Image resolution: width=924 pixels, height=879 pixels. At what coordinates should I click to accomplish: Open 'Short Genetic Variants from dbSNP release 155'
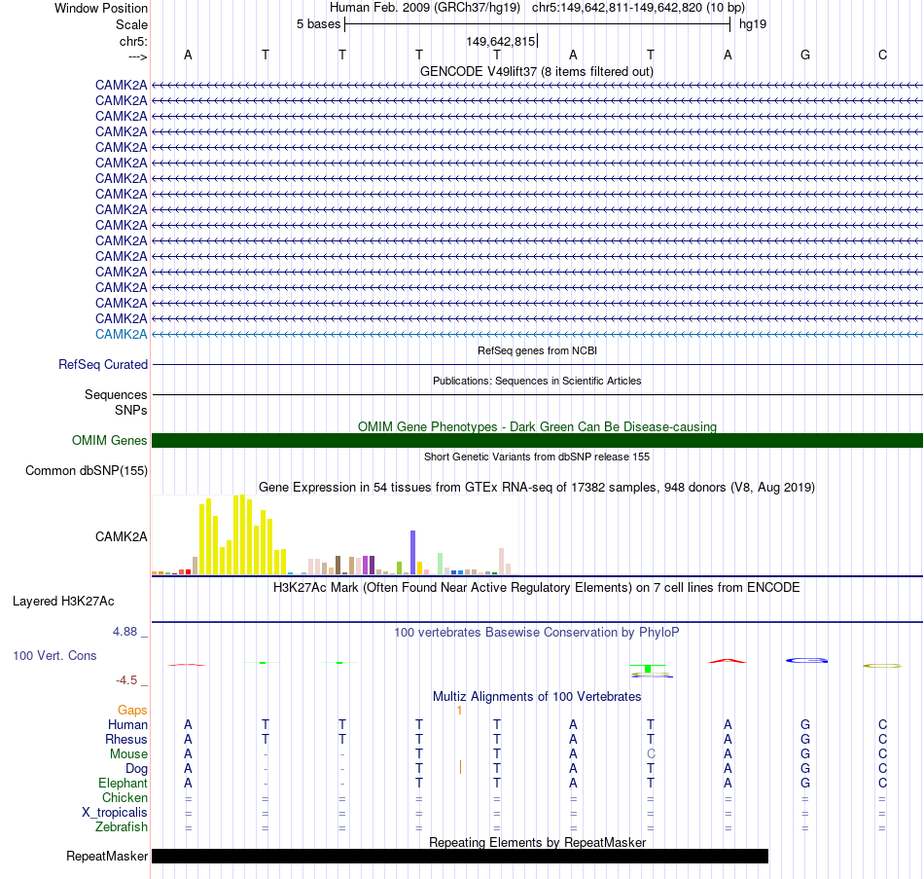coord(537,457)
